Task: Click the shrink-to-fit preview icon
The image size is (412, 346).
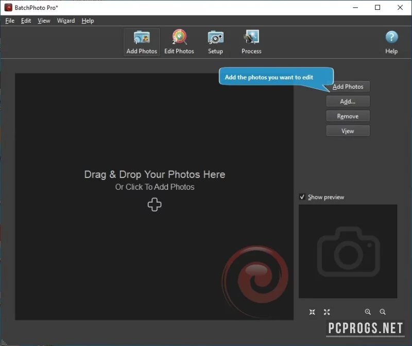Action: pyautogui.click(x=312, y=312)
